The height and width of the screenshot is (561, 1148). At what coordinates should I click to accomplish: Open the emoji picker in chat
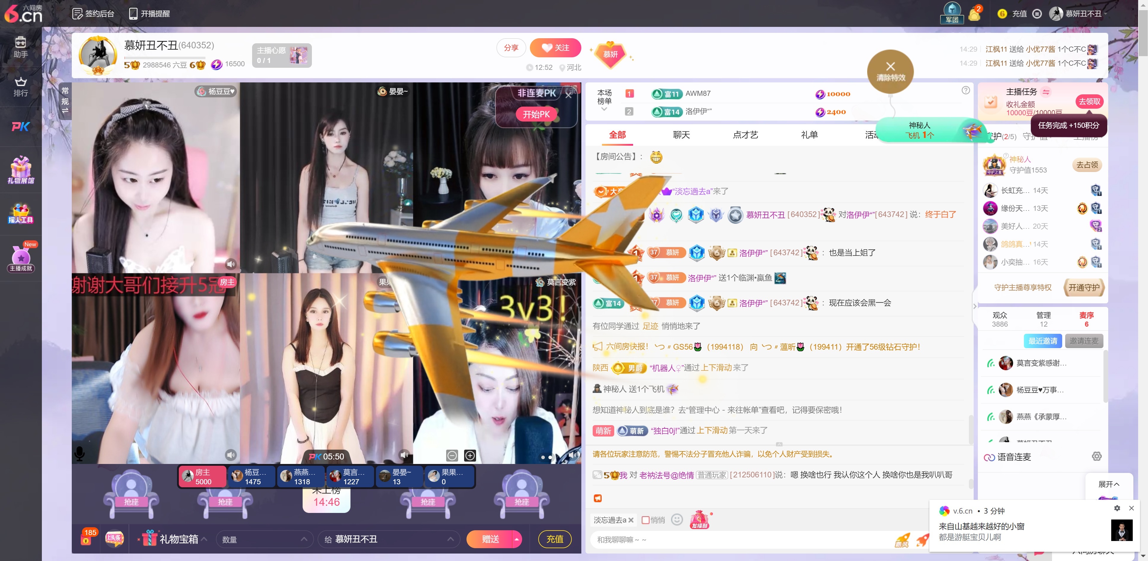point(676,519)
